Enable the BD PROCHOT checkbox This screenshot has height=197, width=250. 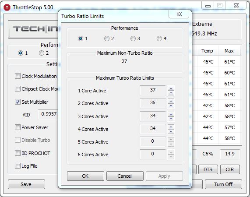pos(18,153)
